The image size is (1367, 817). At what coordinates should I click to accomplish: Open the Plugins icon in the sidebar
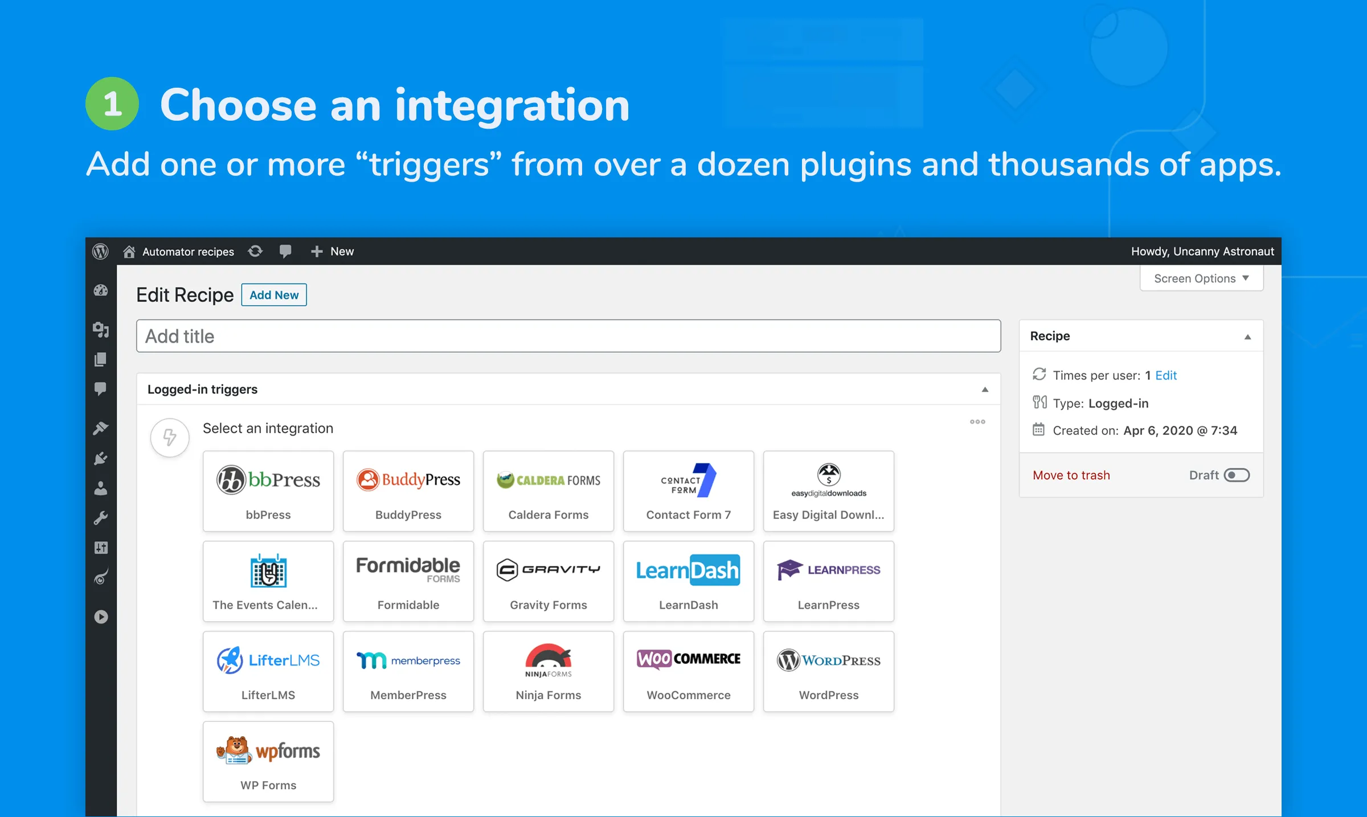(x=101, y=458)
